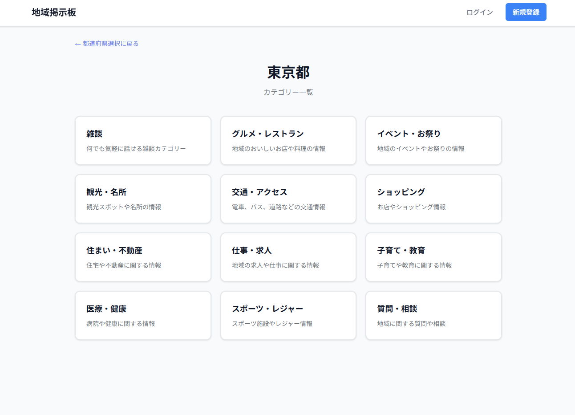Open スポーツ・レジャー category
Screen dimensions: 575x415
click(288, 315)
